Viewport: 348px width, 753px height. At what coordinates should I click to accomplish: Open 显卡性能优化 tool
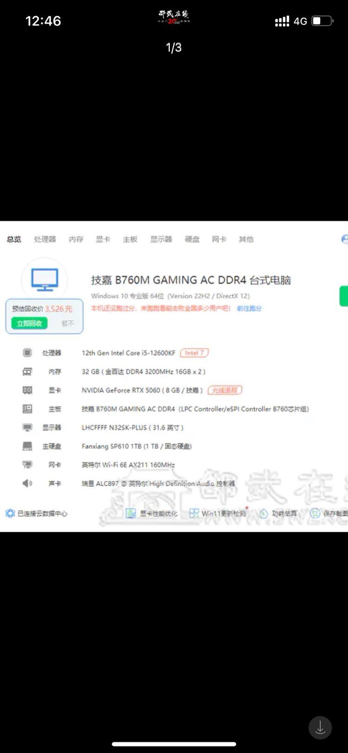(x=152, y=513)
